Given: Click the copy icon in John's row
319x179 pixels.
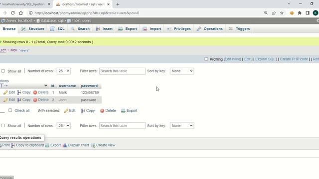Looking at the screenshot, I should pyautogui.click(x=19, y=100).
